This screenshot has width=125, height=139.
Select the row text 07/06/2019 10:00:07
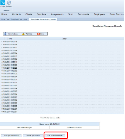click(10, 91)
